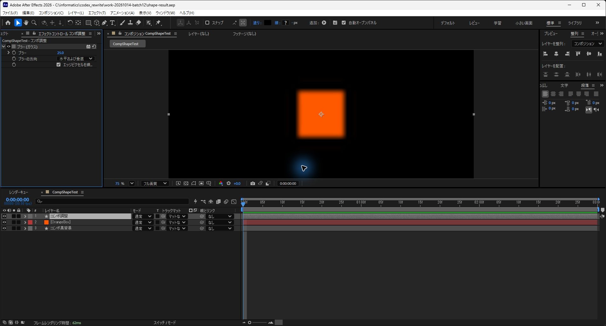The width and height of the screenshot is (606, 326).
Task: Reset the Gaussian blur effect
Action: tap(94, 46)
